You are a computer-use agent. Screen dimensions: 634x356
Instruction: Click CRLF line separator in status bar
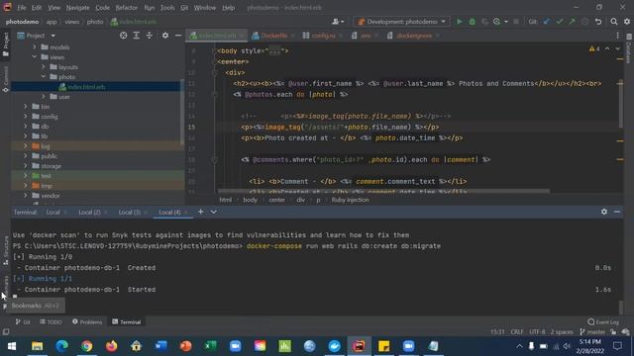coord(517,332)
